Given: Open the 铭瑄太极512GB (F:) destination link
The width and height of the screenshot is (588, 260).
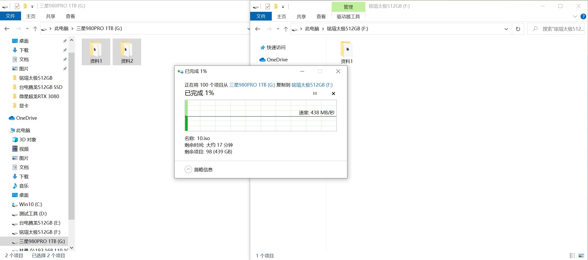Looking at the screenshot, I should [x=312, y=85].
